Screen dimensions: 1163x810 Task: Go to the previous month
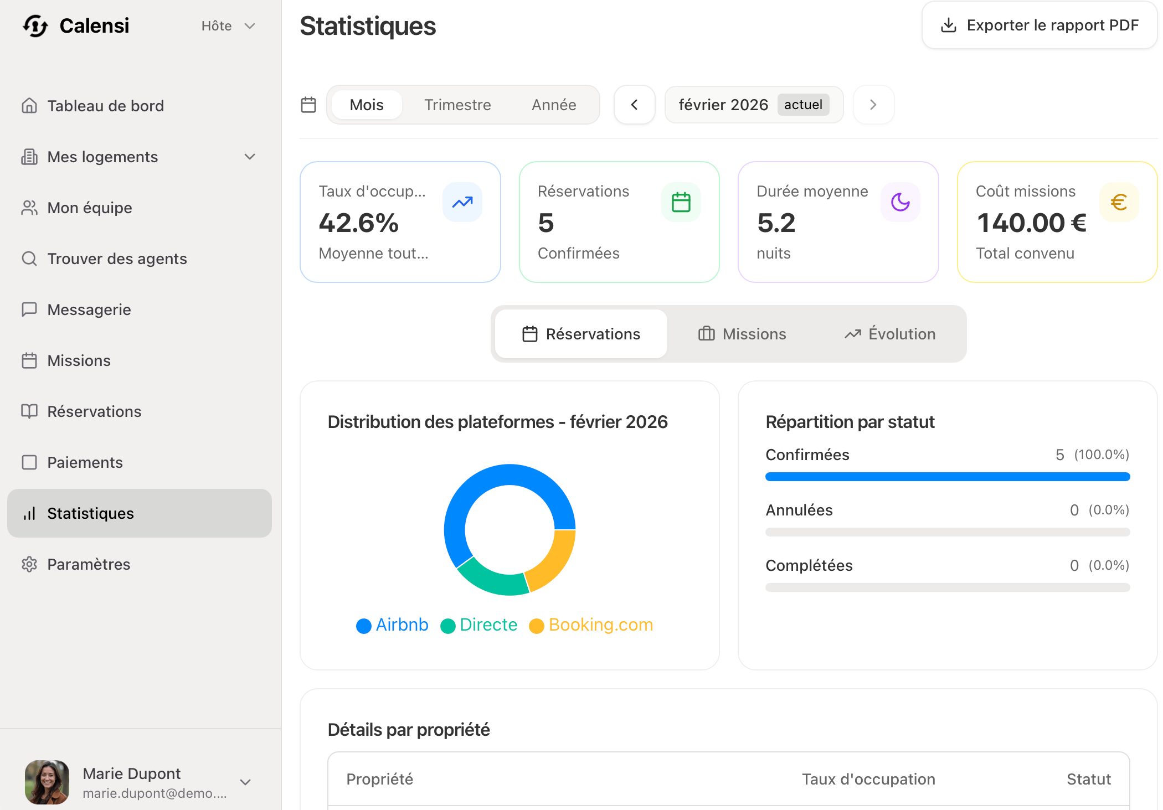point(635,105)
